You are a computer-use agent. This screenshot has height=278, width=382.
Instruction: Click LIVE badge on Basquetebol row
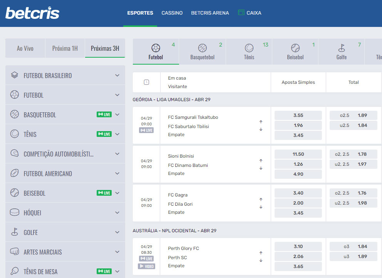pos(104,114)
